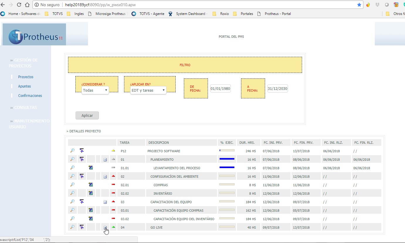Click the magnifier icon for LEVANTAMIENTO DEL PROCESO
This screenshot has height=243, width=405.
coord(72,167)
